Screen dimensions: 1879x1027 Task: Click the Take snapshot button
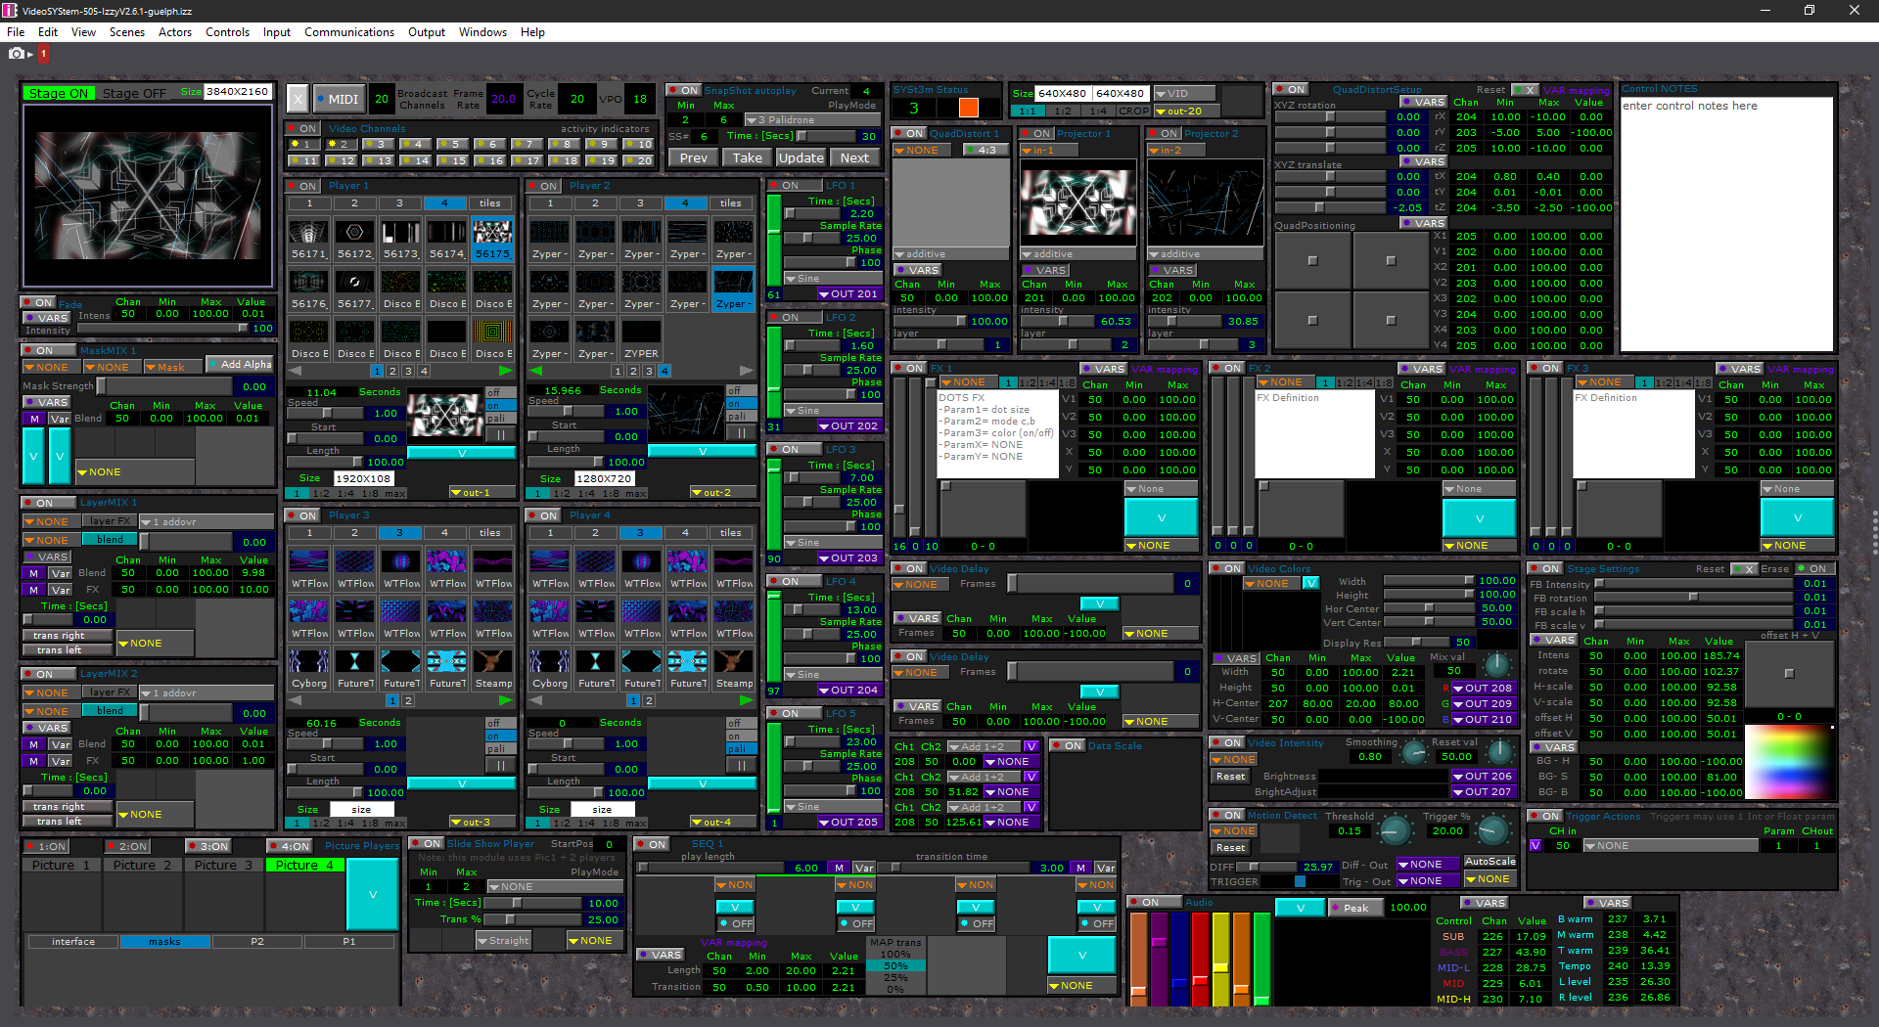pyautogui.click(x=747, y=157)
